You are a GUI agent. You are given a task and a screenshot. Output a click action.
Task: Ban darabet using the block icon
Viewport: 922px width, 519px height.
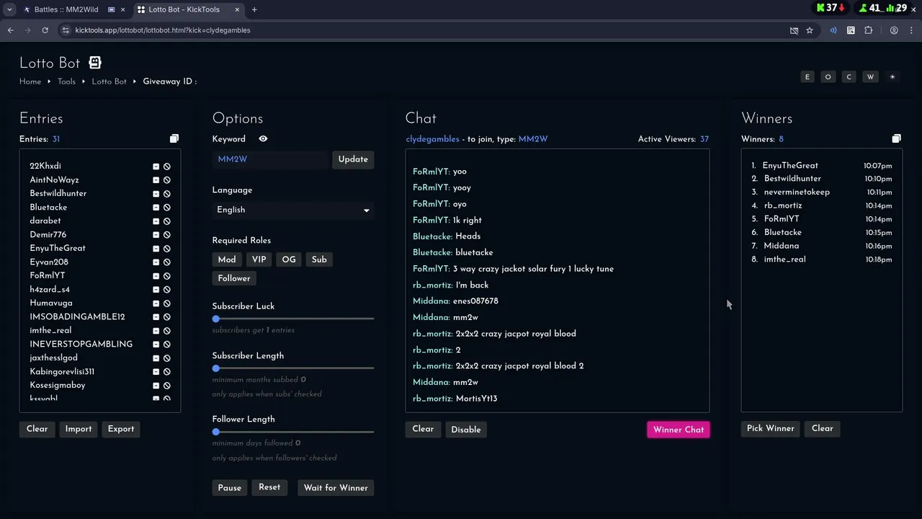(x=167, y=221)
